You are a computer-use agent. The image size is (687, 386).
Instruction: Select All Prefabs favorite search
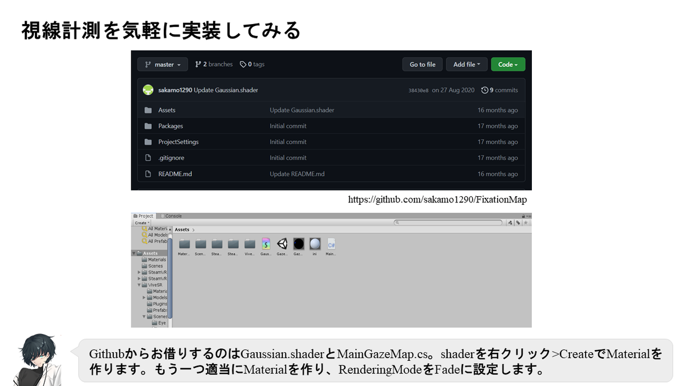click(153, 241)
